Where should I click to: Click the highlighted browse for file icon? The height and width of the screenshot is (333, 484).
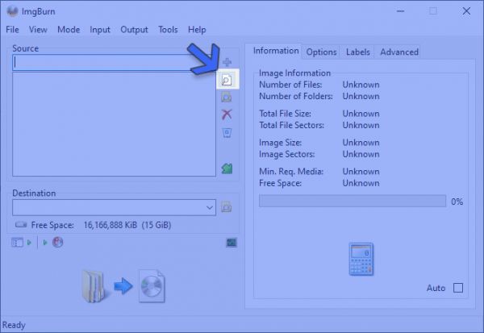point(227,80)
